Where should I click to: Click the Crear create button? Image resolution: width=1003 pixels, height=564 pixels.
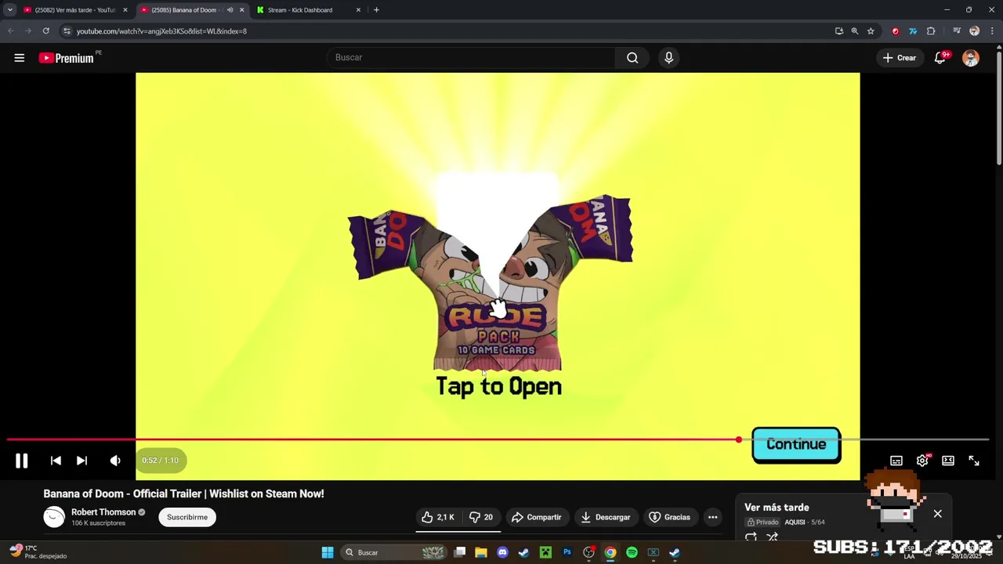[900, 58]
